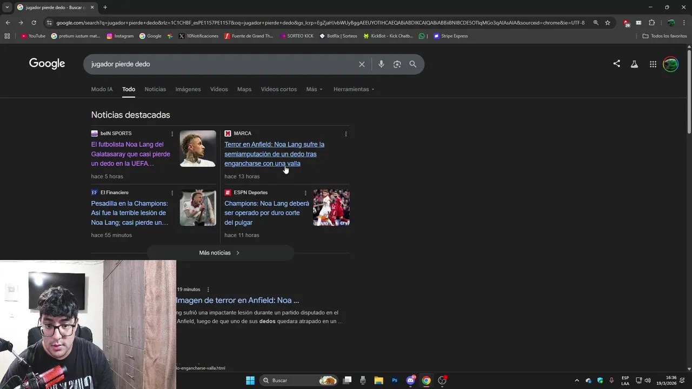This screenshot has height=389, width=692.
Task: Focus the jugador pierde dedo search field
Action: click(x=222, y=64)
